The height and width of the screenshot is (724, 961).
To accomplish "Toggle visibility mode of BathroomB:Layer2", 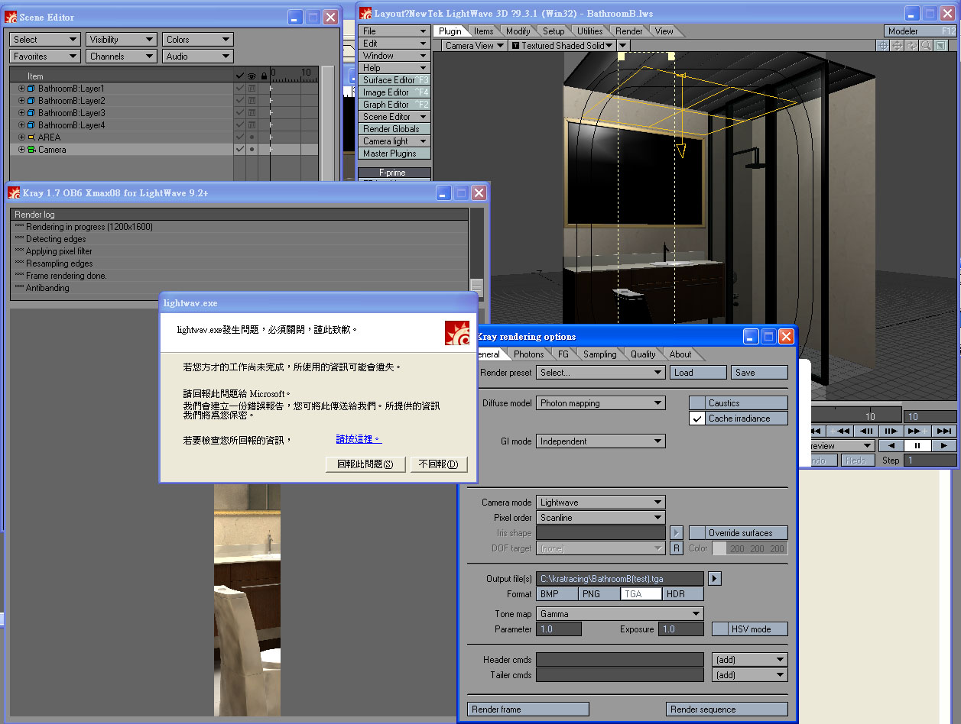I will point(252,101).
